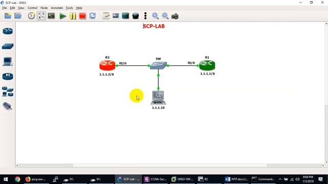Open the Control menu

point(32,8)
